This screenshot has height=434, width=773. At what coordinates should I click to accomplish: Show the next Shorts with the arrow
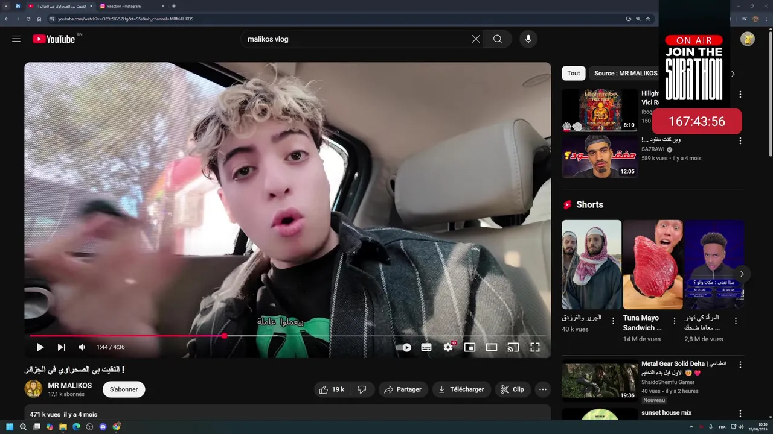tap(742, 274)
